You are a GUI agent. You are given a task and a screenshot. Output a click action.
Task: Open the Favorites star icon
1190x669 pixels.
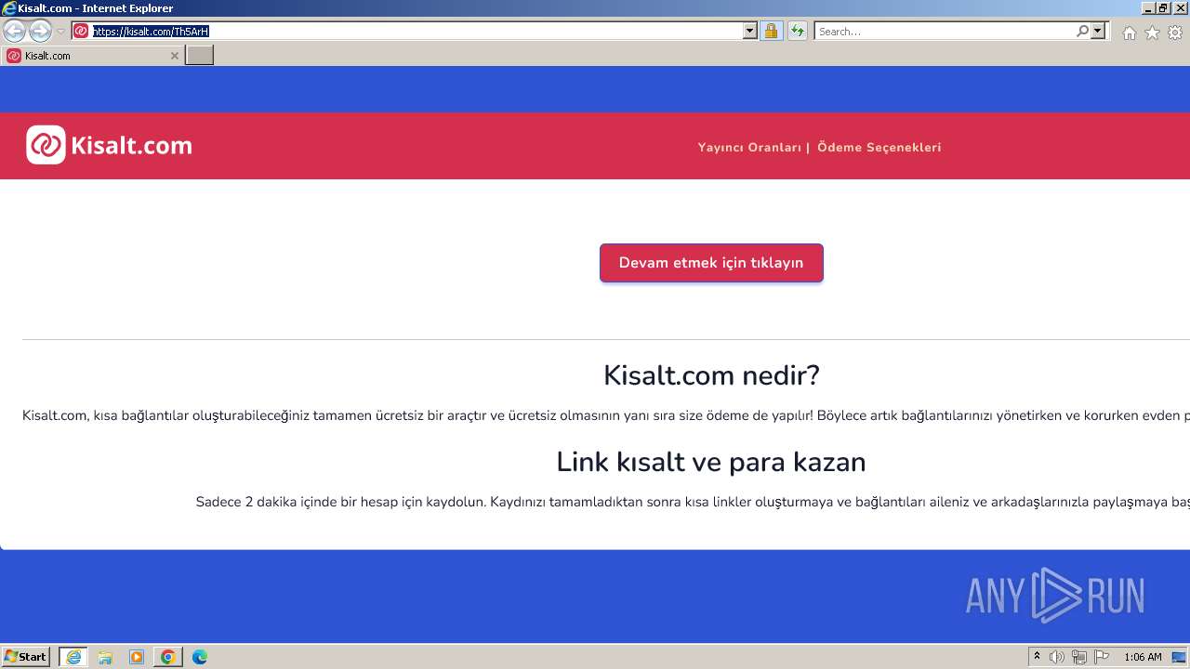point(1152,33)
